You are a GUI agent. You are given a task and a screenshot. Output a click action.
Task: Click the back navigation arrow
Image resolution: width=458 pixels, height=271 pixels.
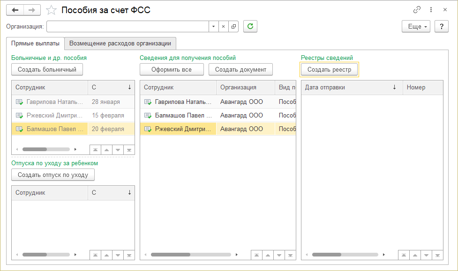(15, 10)
